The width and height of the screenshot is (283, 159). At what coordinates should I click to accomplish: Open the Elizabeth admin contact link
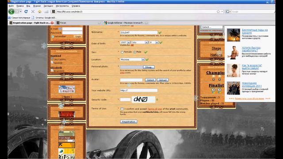(56, 68)
